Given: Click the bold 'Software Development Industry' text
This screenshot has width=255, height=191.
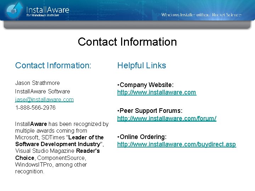Looking at the screenshot, I should click(58, 144).
